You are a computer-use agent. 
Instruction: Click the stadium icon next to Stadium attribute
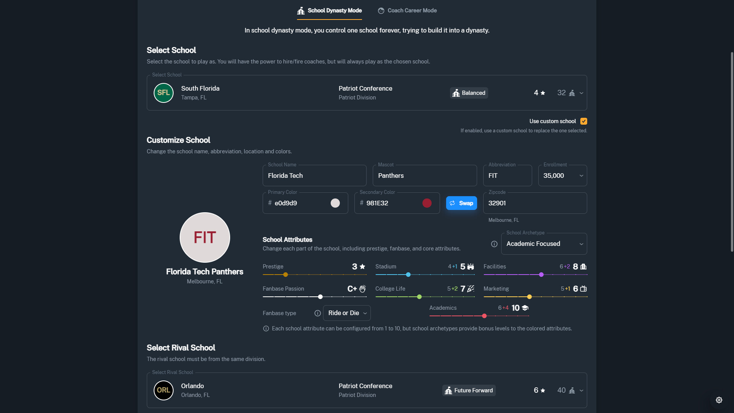471,267
